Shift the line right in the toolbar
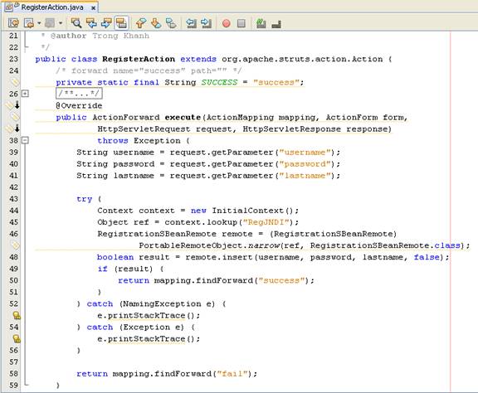 point(207,23)
